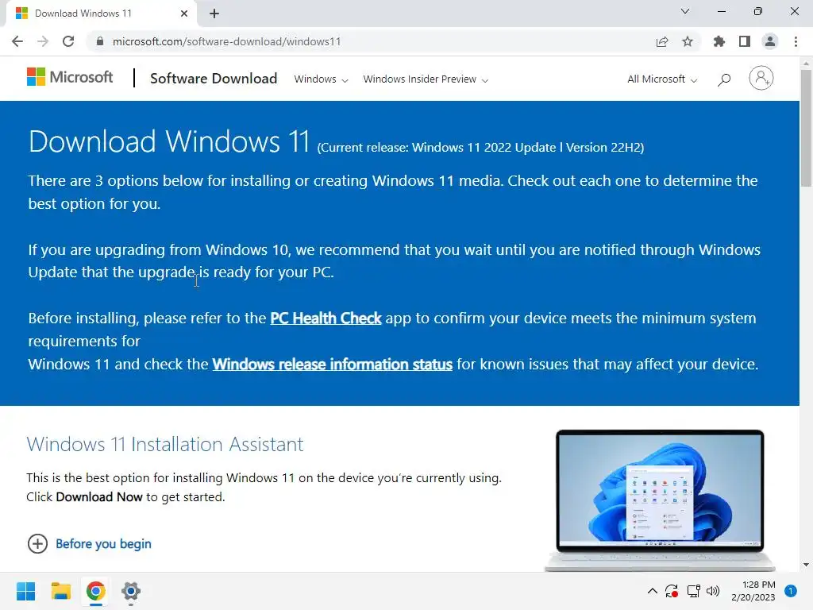The width and height of the screenshot is (813, 610).
Task: Open the clock showing 1:28 PM
Action: click(x=753, y=591)
